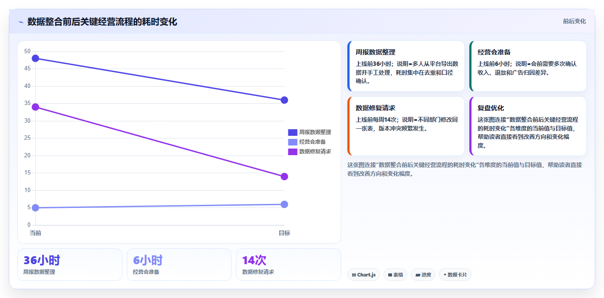Screen dimensions: 604x298
Task: Click the 数据修复请求 data point at 目标
Action: click(x=284, y=177)
